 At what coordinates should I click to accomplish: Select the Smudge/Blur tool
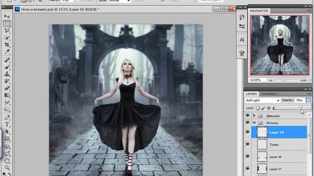click(x=7, y=102)
